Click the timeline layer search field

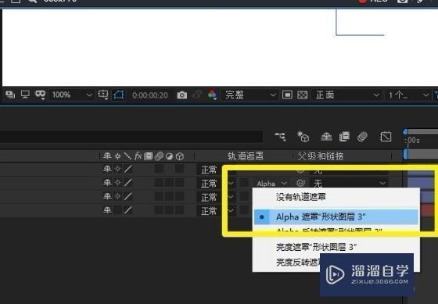131,137
